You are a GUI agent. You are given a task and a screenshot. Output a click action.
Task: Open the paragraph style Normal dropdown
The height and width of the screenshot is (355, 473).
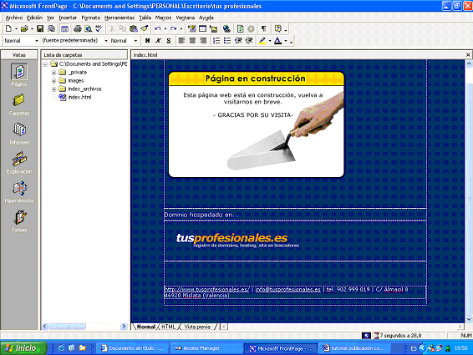37,40
